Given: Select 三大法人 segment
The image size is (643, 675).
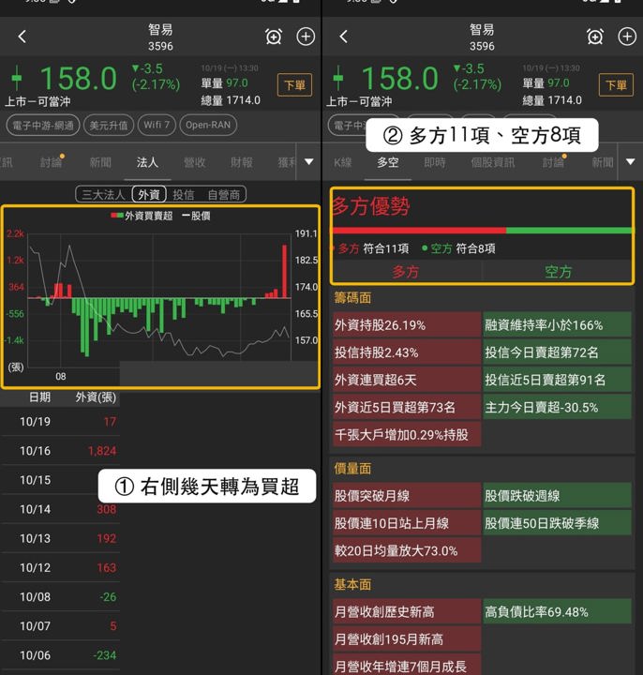Looking at the screenshot, I should (x=103, y=195).
